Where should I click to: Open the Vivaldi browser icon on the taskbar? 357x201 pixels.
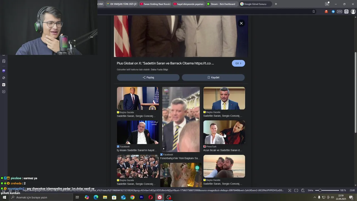coord(160,197)
